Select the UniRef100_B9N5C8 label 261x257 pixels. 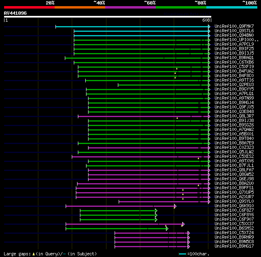point(234,242)
